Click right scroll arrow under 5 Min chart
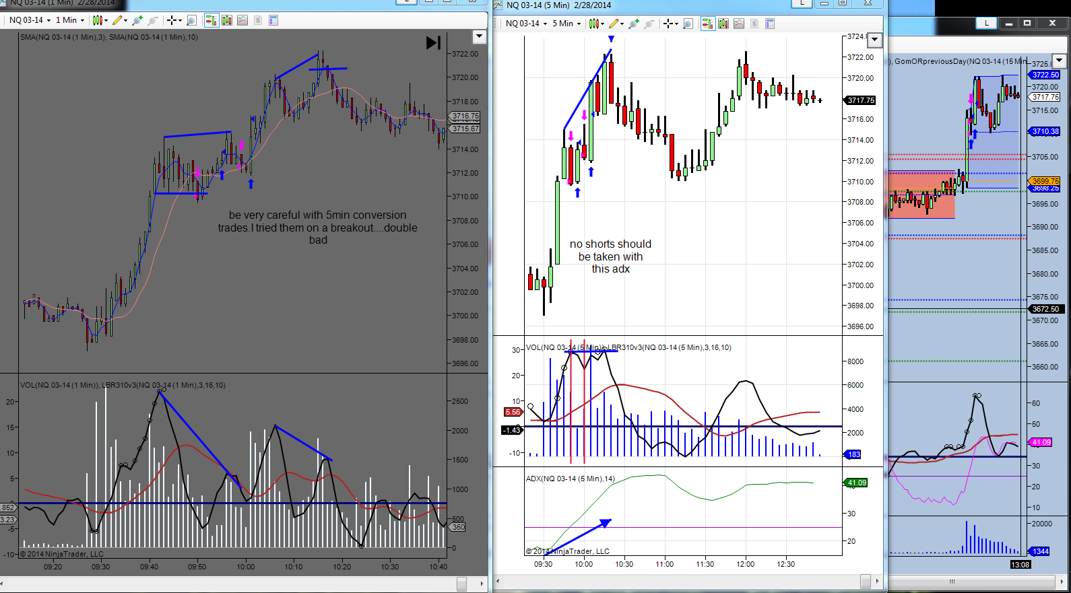The image size is (1071, 593). click(877, 581)
